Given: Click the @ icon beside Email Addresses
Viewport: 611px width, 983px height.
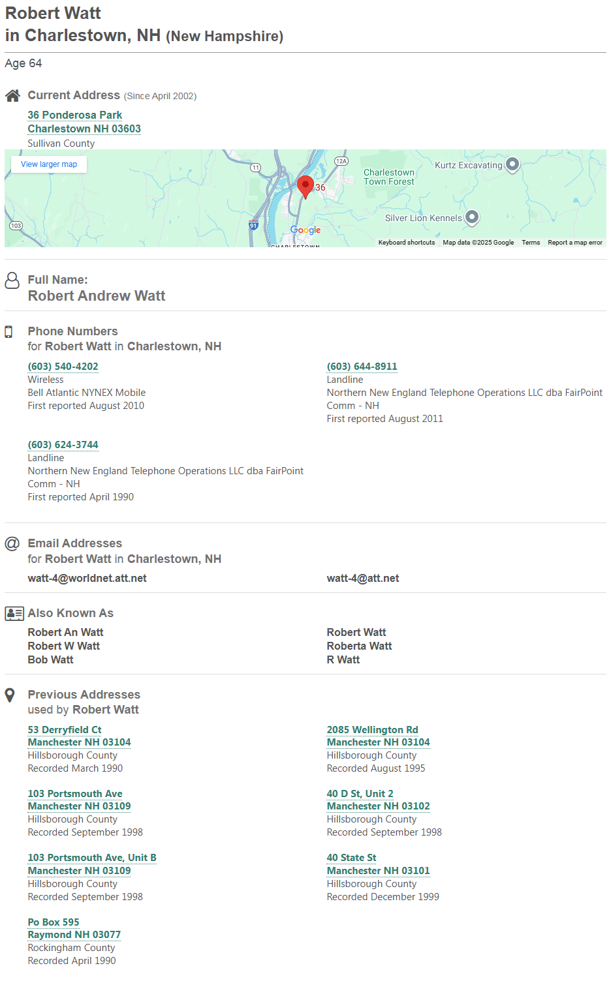Looking at the screenshot, I should click(12, 543).
